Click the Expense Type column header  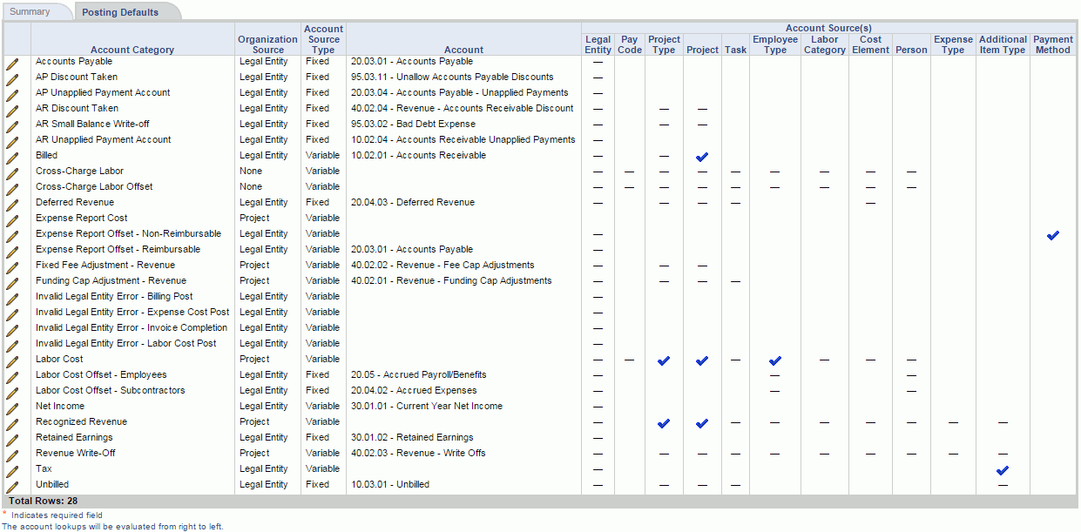(x=953, y=44)
